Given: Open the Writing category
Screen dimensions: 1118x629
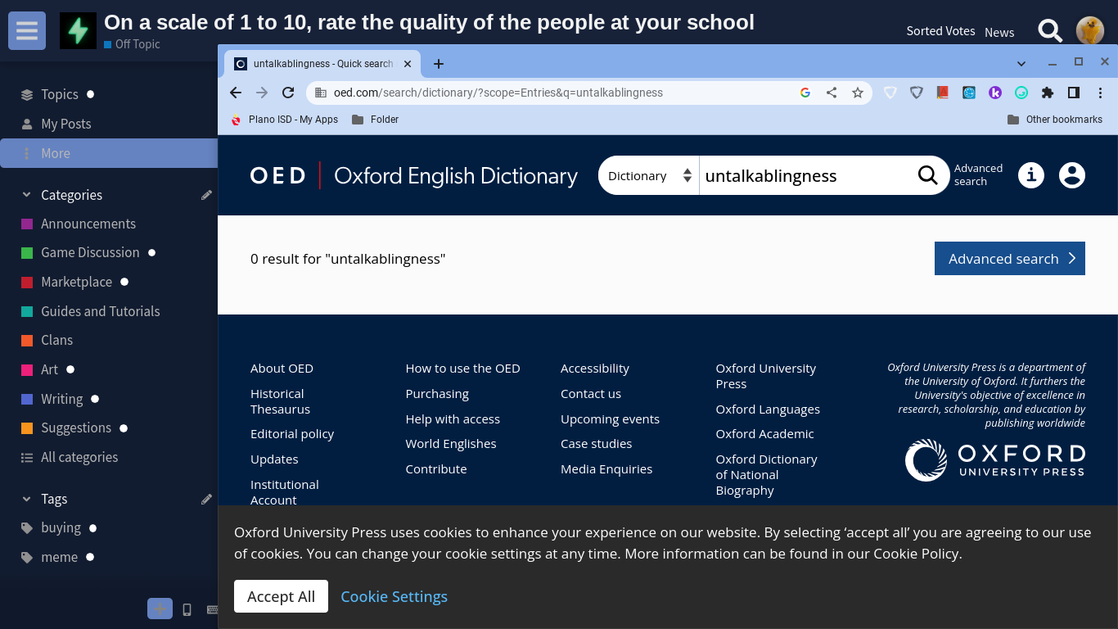Looking at the screenshot, I should tap(61, 399).
